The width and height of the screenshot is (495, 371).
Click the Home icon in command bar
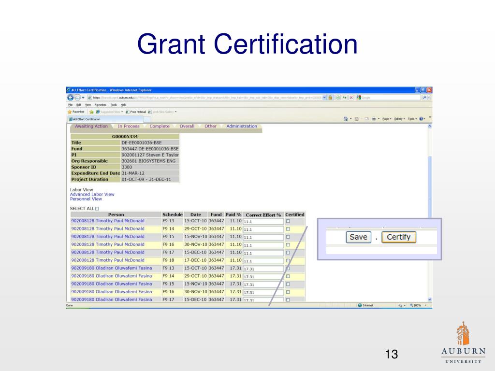point(346,119)
